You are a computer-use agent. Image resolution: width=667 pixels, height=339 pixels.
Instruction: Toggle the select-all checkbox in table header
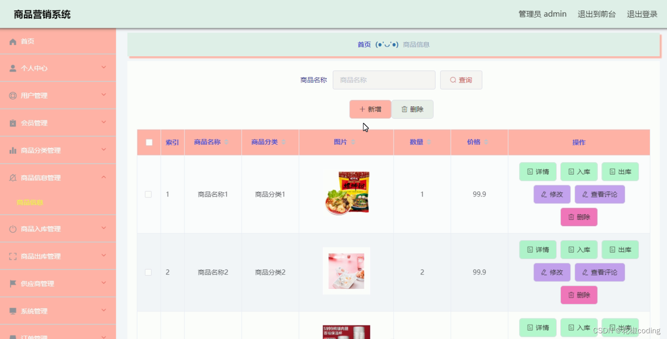point(149,142)
